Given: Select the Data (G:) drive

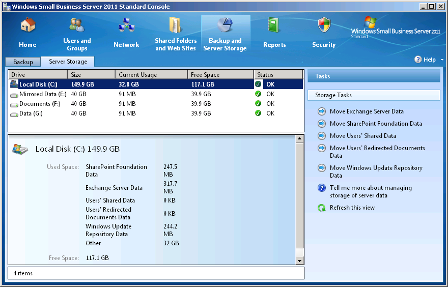Looking at the screenshot, I should (156, 113).
